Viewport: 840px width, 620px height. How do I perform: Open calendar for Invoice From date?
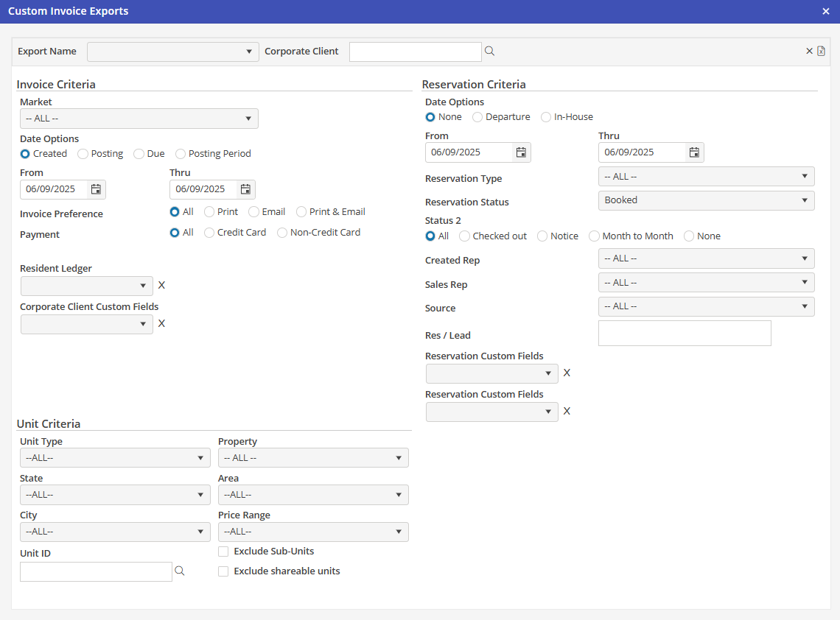(96, 189)
